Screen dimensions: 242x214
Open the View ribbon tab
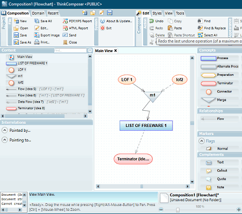(x=169, y=13)
